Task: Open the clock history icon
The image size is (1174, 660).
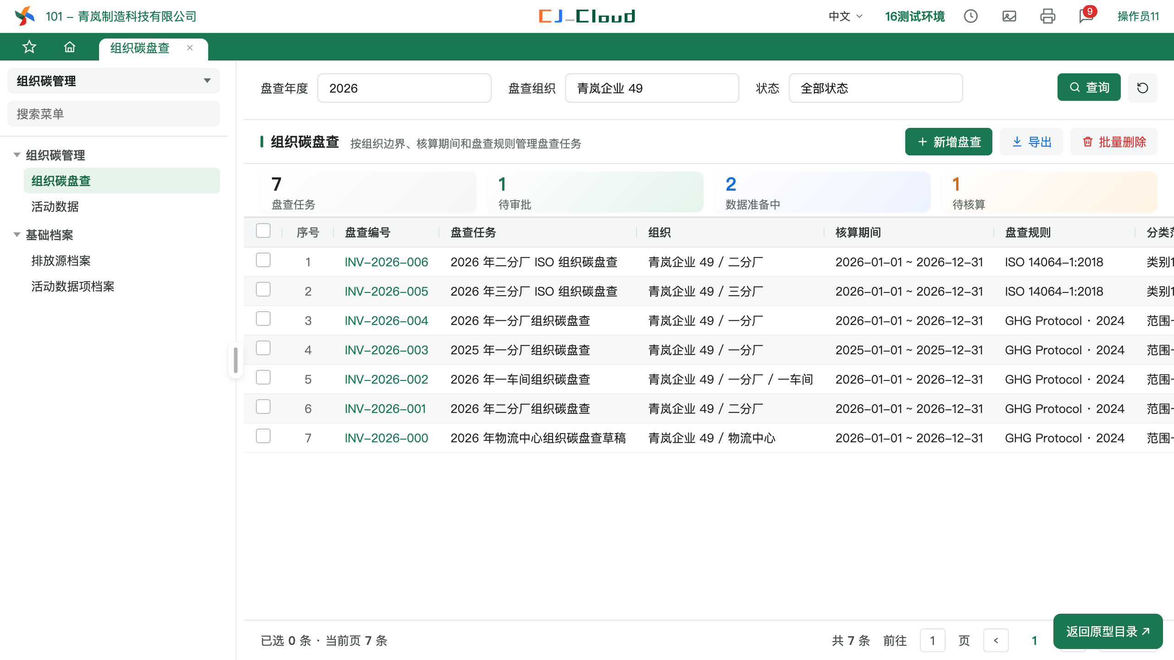Action: (x=971, y=16)
